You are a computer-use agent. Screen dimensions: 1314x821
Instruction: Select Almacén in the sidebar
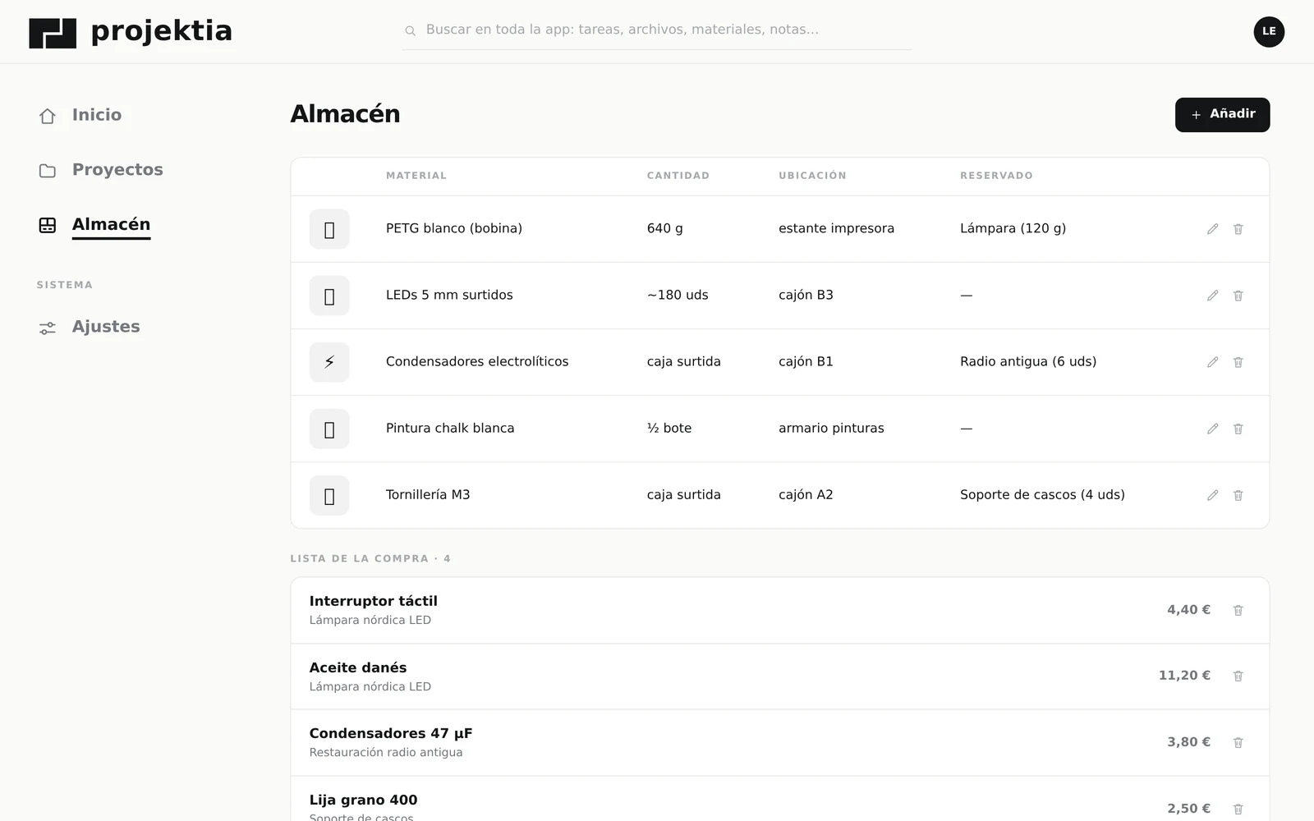94,225
